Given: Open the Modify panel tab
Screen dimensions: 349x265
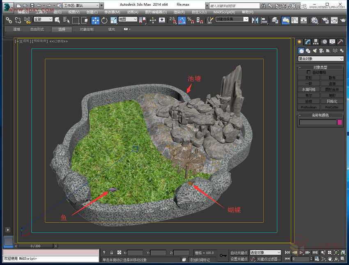Looking at the screenshot, I should click(308, 42).
